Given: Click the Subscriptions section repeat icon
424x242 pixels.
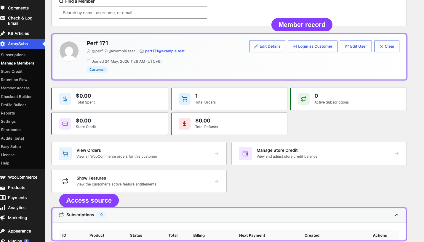Looking at the screenshot, I should click(x=61, y=215).
